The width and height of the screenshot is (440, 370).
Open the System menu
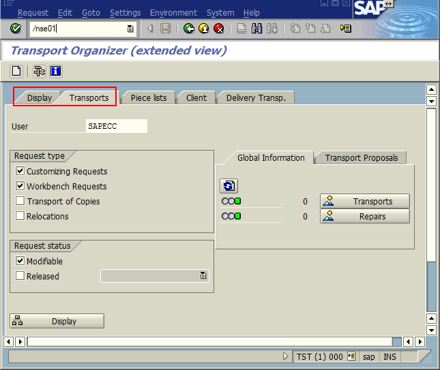coord(220,13)
